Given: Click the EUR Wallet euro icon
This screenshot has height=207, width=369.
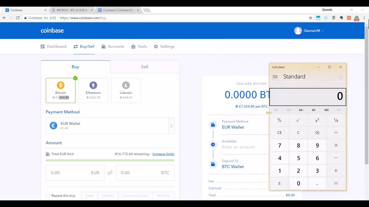Looking at the screenshot, I should [x=53, y=126].
